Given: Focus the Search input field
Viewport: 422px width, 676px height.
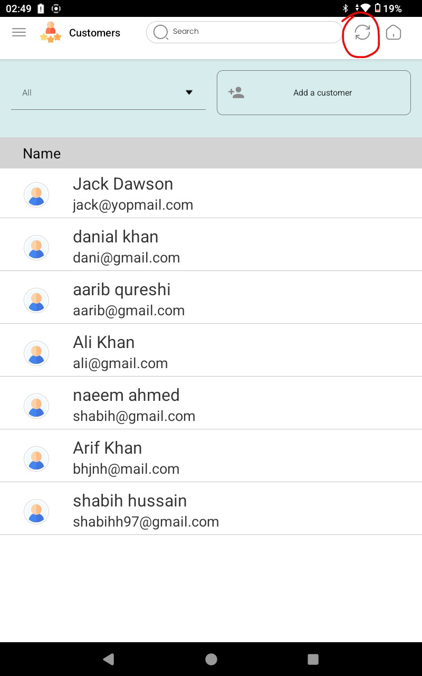Looking at the screenshot, I should click(244, 32).
